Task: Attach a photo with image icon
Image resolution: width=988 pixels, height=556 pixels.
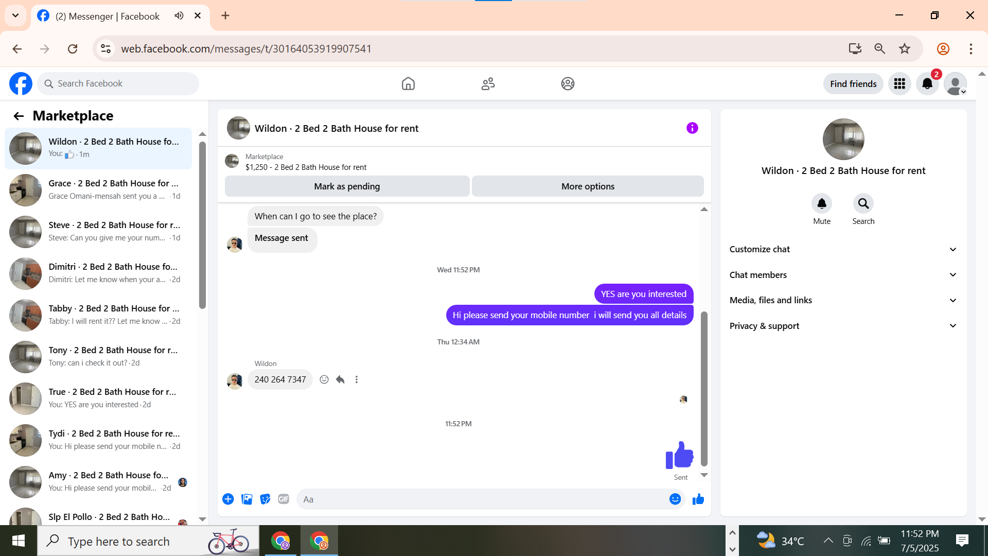Action: click(247, 499)
